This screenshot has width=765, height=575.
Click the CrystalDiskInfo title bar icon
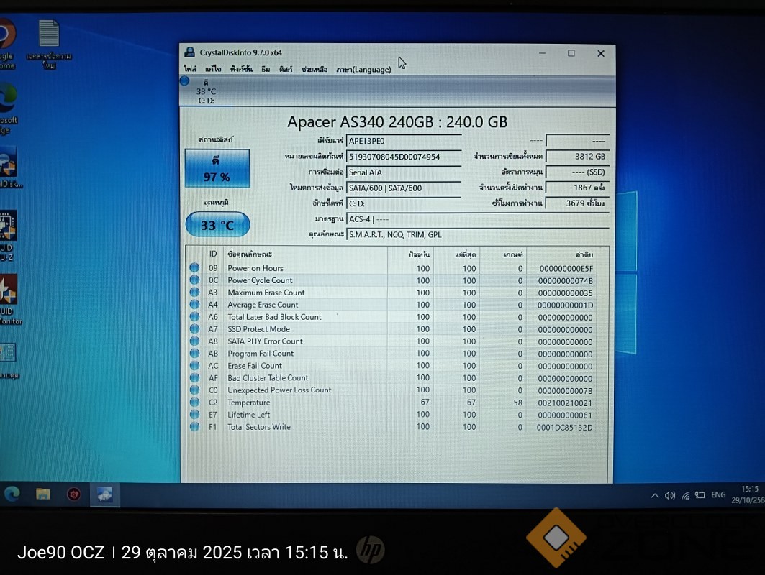pyautogui.click(x=189, y=52)
